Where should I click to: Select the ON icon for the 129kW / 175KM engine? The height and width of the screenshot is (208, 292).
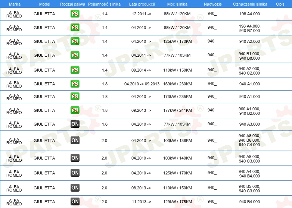(75, 202)
